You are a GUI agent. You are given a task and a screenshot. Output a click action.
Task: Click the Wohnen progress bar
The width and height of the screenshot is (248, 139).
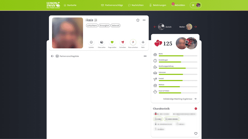(x=178, y=87)
